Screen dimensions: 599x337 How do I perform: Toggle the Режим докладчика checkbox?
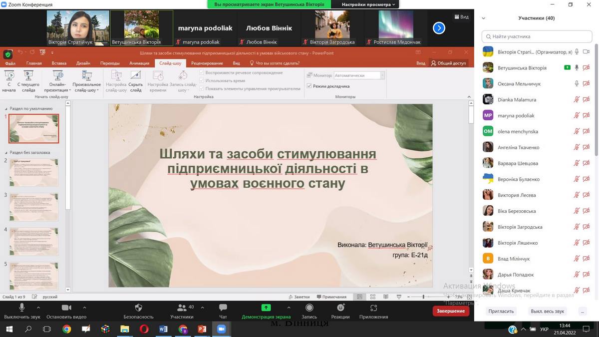click(x=309, y=86)
